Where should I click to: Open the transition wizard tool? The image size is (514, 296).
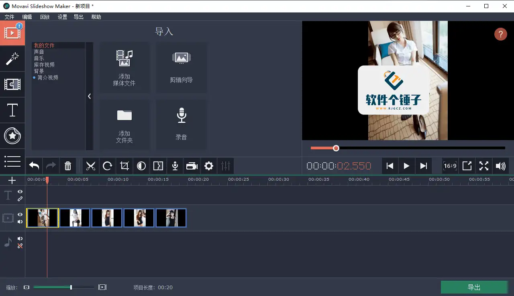click(158, 166)
